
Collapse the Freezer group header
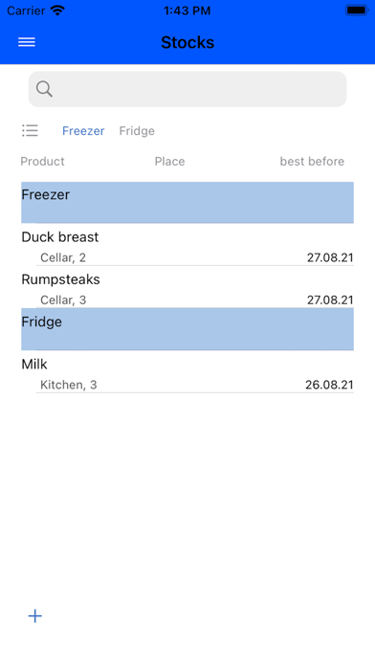point(187,202)
